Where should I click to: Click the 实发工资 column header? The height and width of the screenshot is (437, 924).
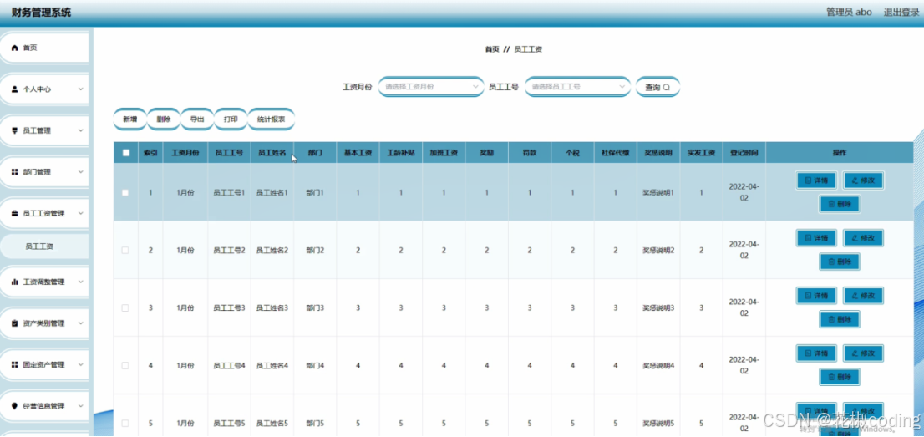(x=701, y=153)
